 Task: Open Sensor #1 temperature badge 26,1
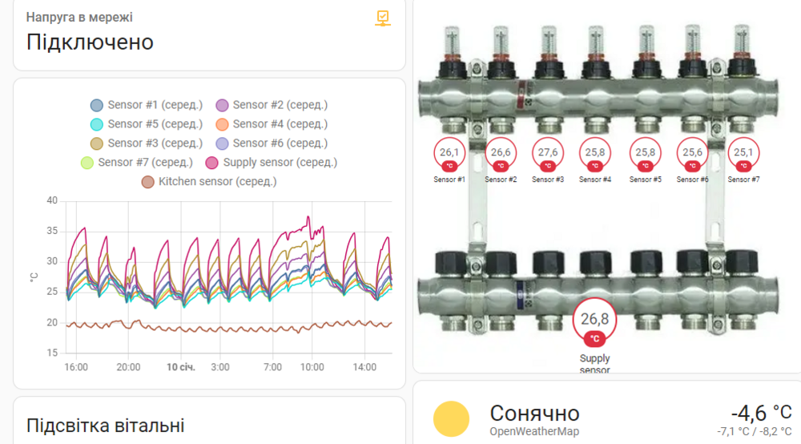(x=449, y=155)
